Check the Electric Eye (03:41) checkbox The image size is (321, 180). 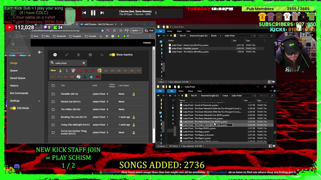pyautogui.click(x=53, y=102)
